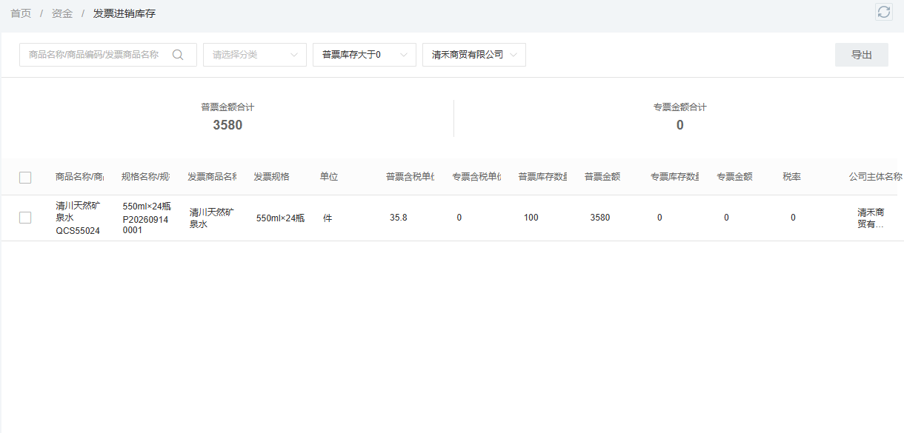Open the 普票库存大于0 filter dropdown
The width and height of the screenshot is (904, 433).
(365, 55)
